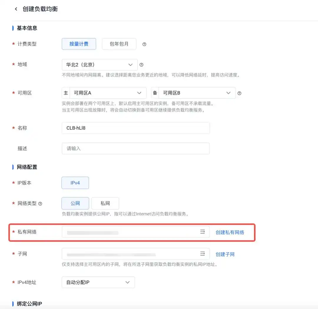
Task: Switch network type to 私网
Action: click(x=105, y=203)
